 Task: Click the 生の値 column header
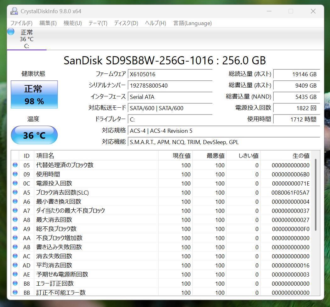click(286, 156)
